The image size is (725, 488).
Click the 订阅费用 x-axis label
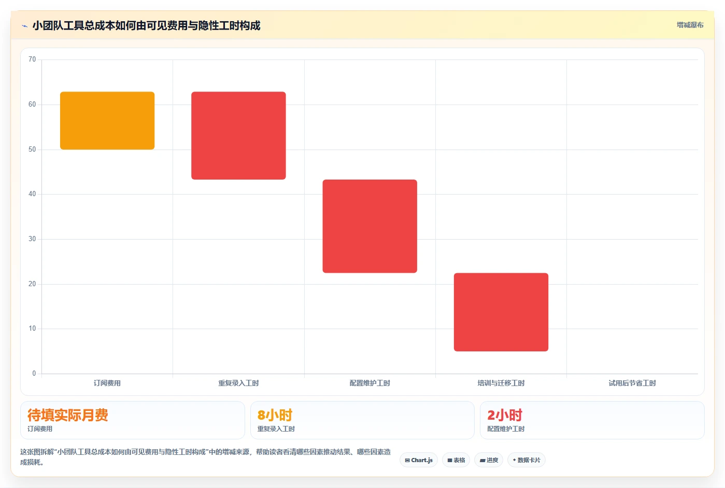[x=107, y=383]
